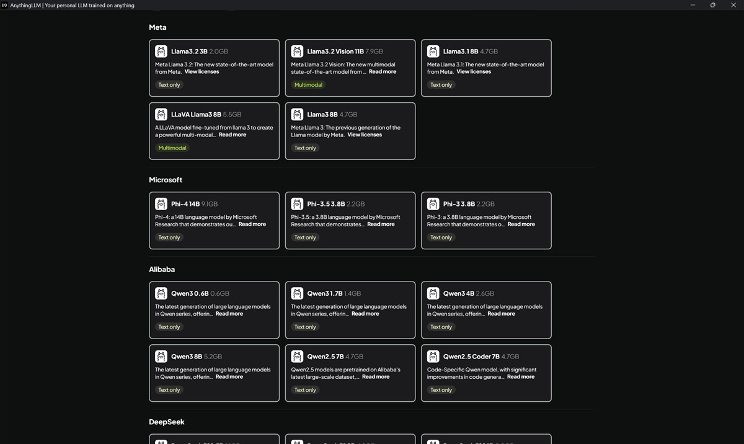Click the LLaVA Llama3 8B model icon
The height and width of the screenshot is (444, 744).
click(161, 115)
